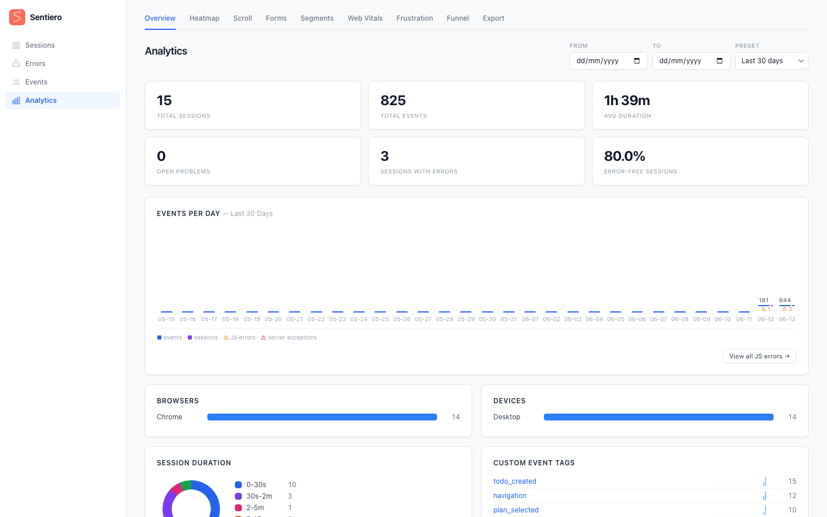Click the Chrome browser usage bar
The image size is (827, 517).
coord(322,417)
